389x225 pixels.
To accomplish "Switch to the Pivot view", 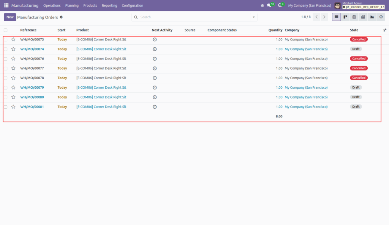I will coord(363,17).
